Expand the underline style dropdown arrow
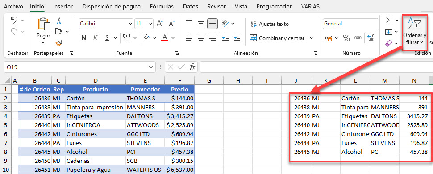The height and width of the screenshot is (174, 433). pos(115,38)
